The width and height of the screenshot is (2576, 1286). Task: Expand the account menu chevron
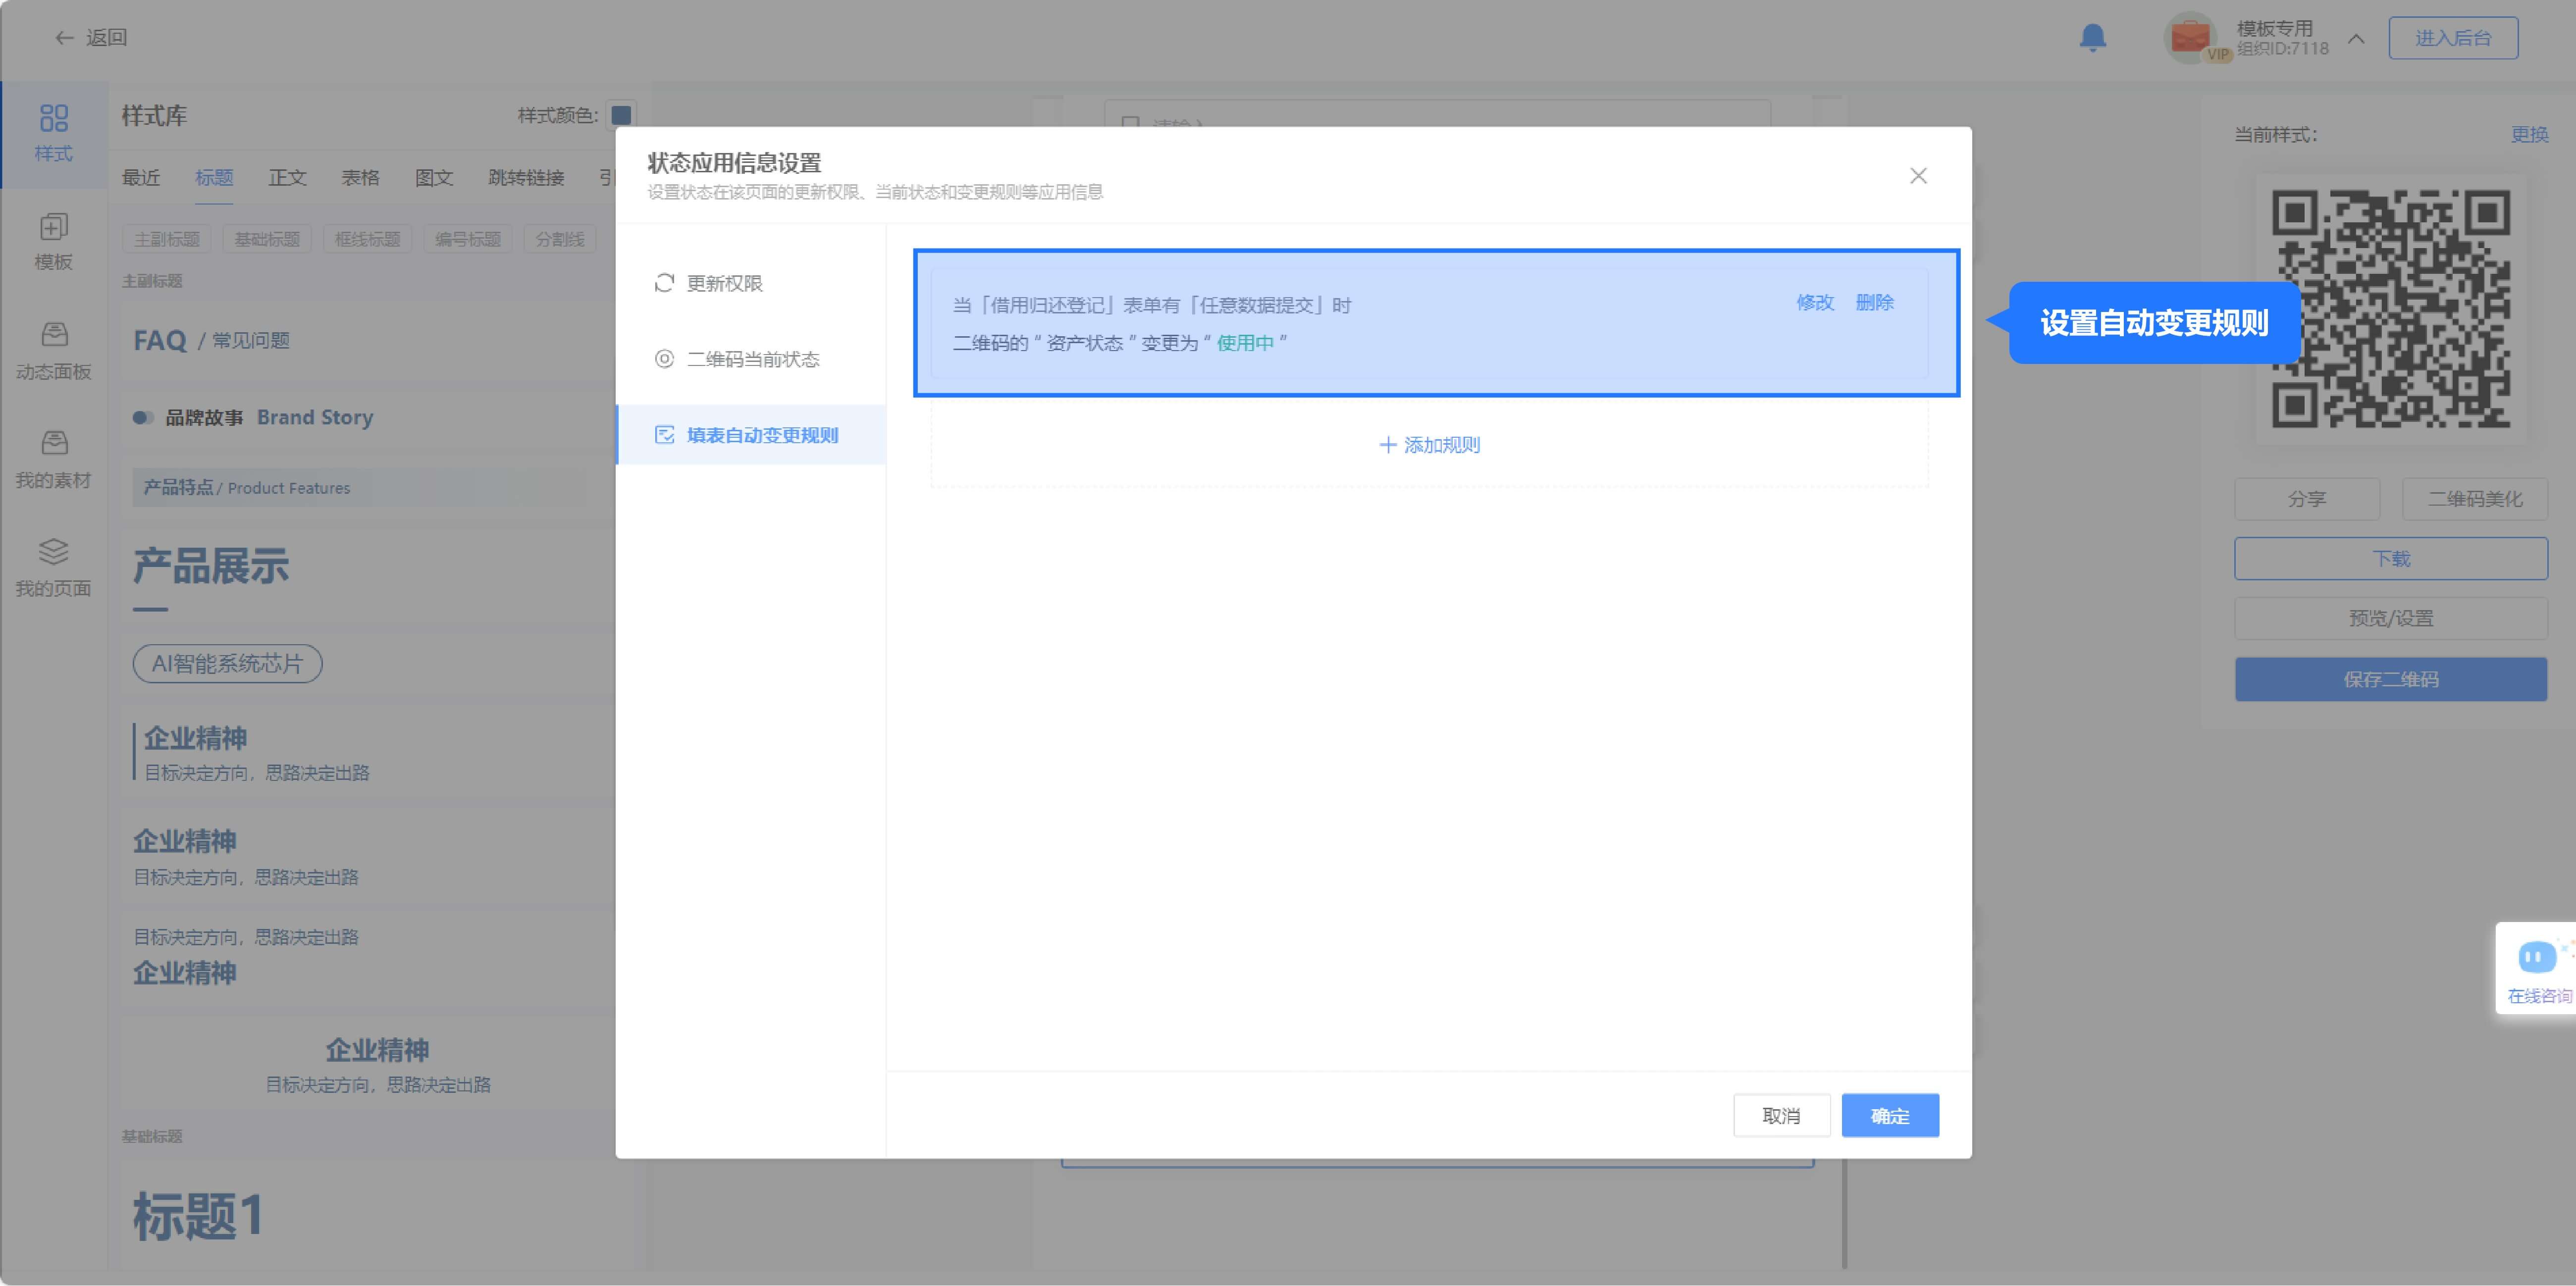[x=2356, y=39]
